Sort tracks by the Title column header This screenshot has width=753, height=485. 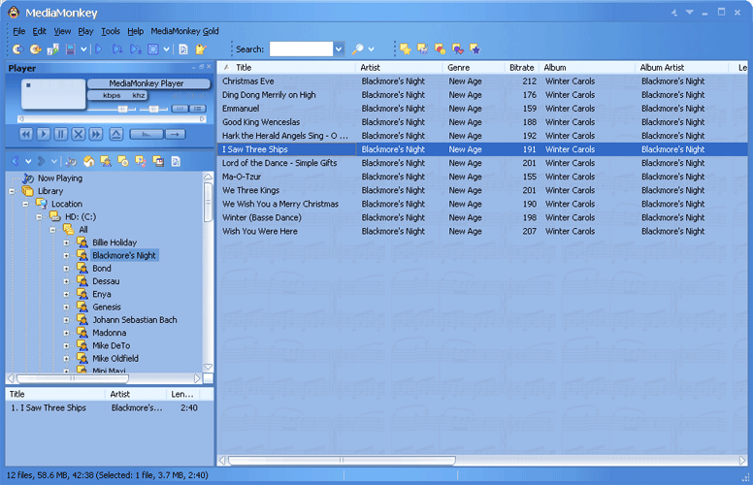tap(286, 68)
